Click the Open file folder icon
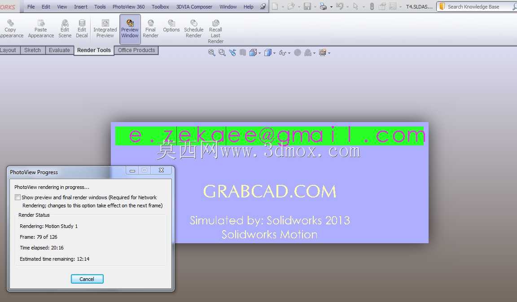517x302 pixels. 291,6
